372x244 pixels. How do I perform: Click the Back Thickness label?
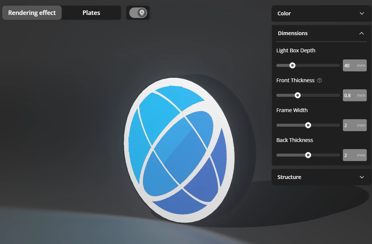pyautogui.click(x=295, y=140)
